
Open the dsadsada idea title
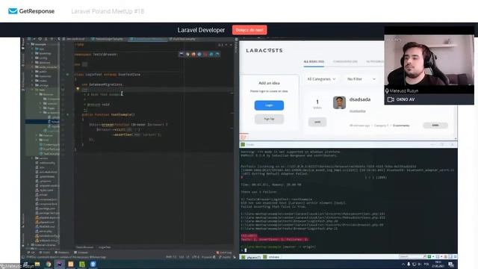360,99
